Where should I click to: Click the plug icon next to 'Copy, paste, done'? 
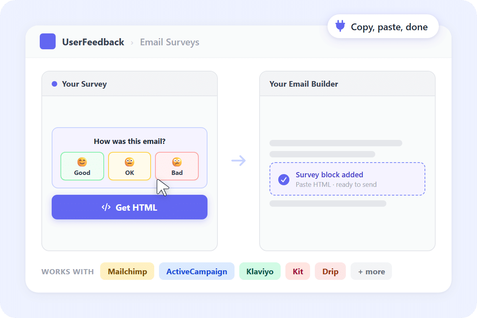[341, 26]
